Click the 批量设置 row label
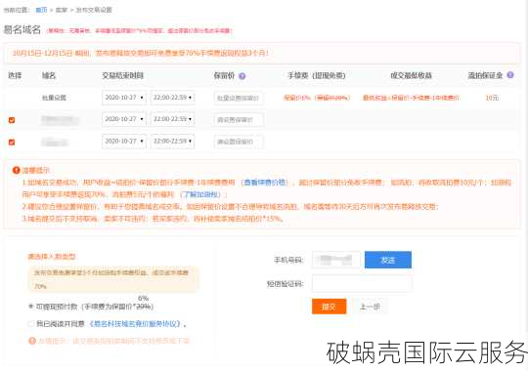Image resolution: width=528 pixels, height=371 pixels. (x=54, y=98)
